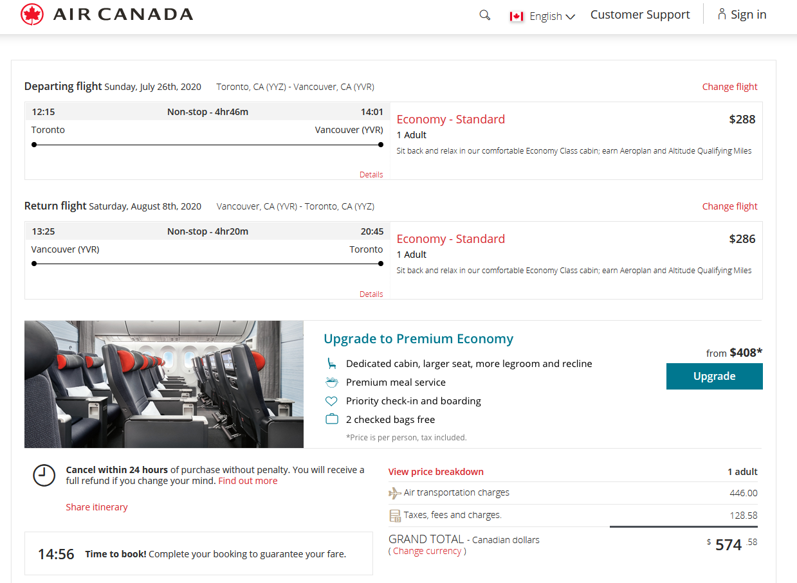Click the 128.58 taxes amount
This screenshot has width=797, height=583.
coord(744,516)
